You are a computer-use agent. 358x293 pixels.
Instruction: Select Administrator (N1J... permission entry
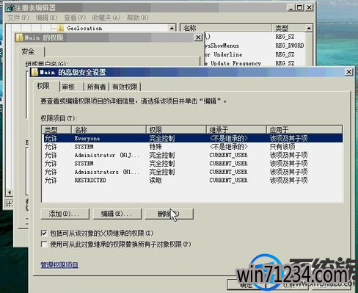[193, 155]
